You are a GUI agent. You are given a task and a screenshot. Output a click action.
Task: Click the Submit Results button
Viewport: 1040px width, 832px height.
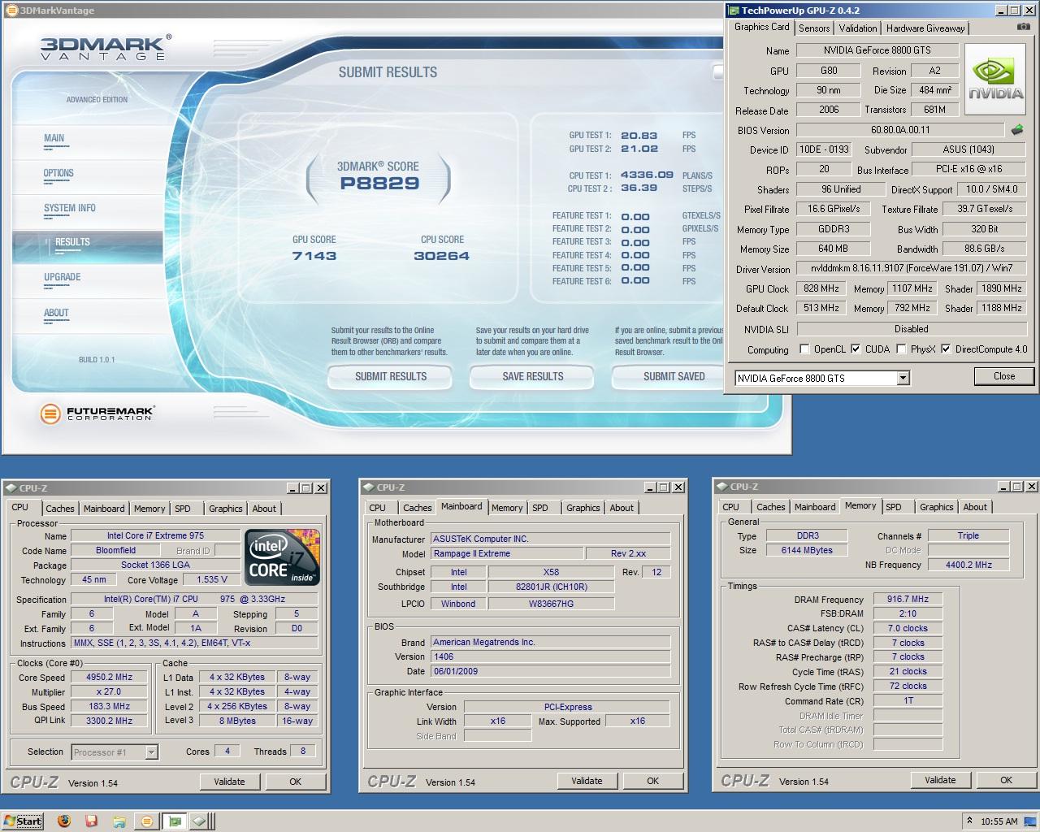[390, 376]
